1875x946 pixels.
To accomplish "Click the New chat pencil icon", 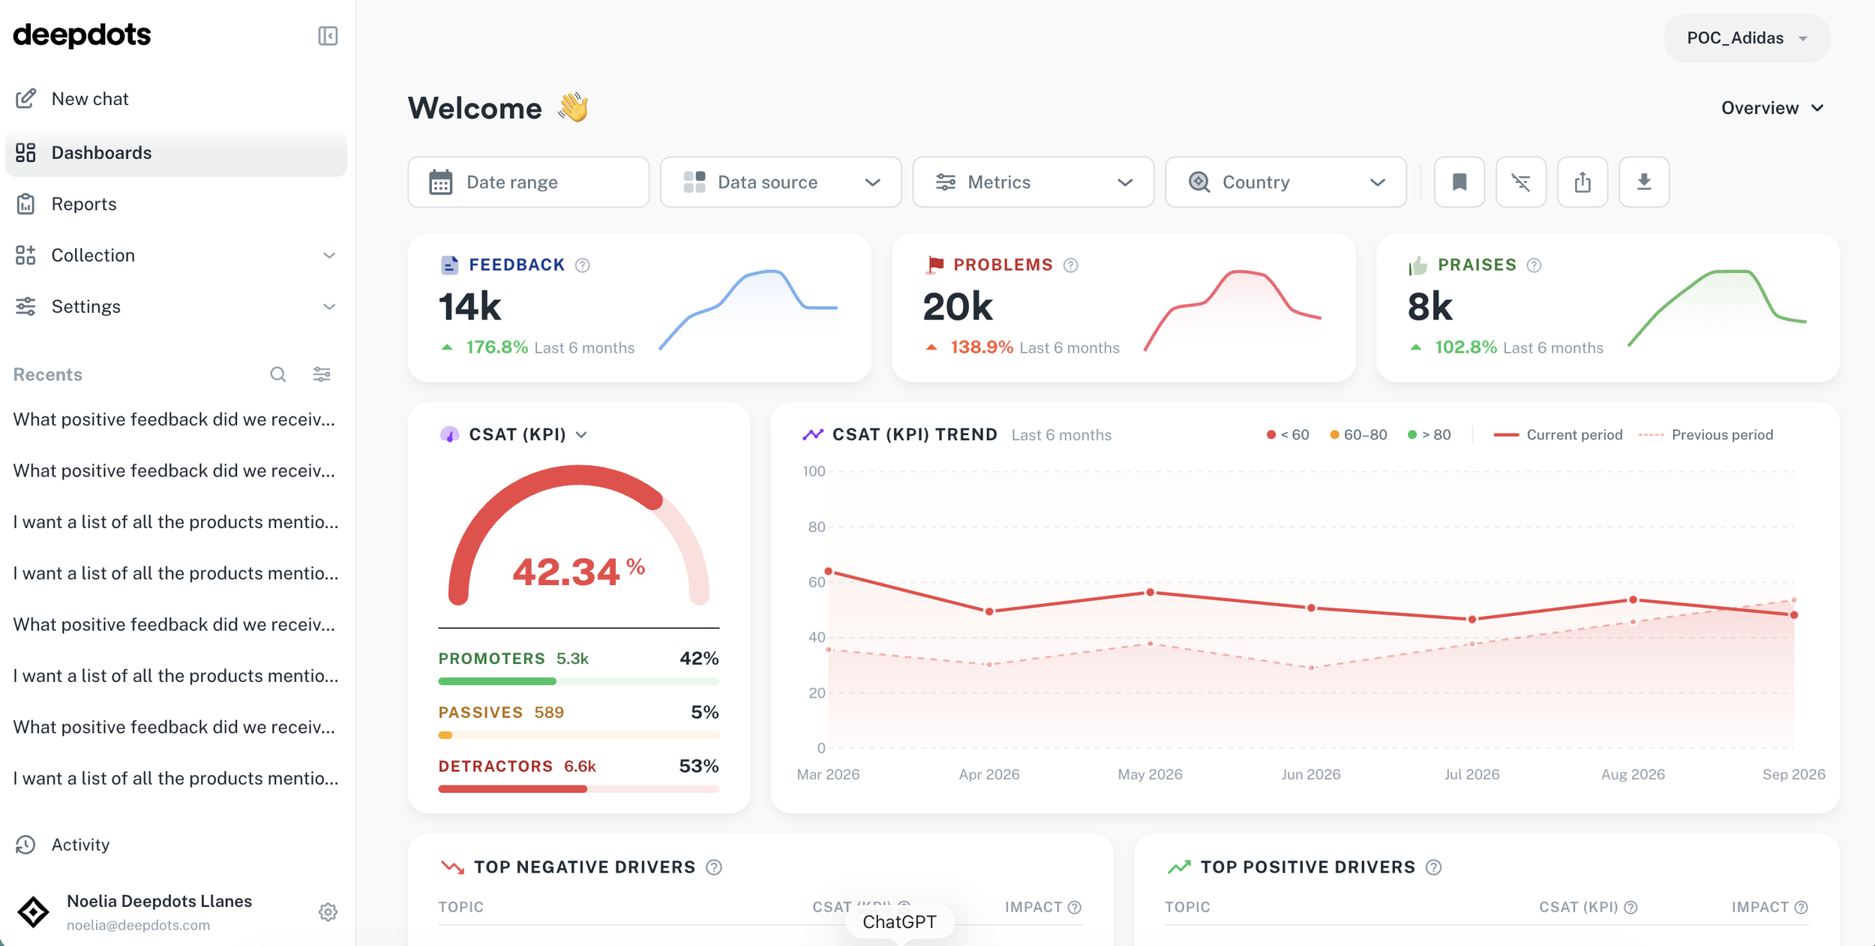I will pos(26,98).
